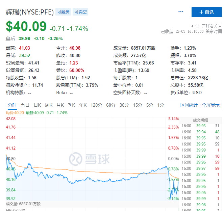Click the 最高 value 41.03
This screenshot has width=224, height=211.
[25, 48]
